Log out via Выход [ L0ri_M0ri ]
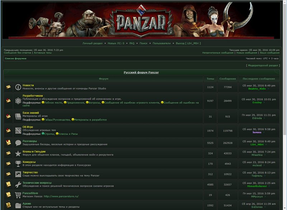The height and width of the screenshot is (210, 287). pos(188,43)
